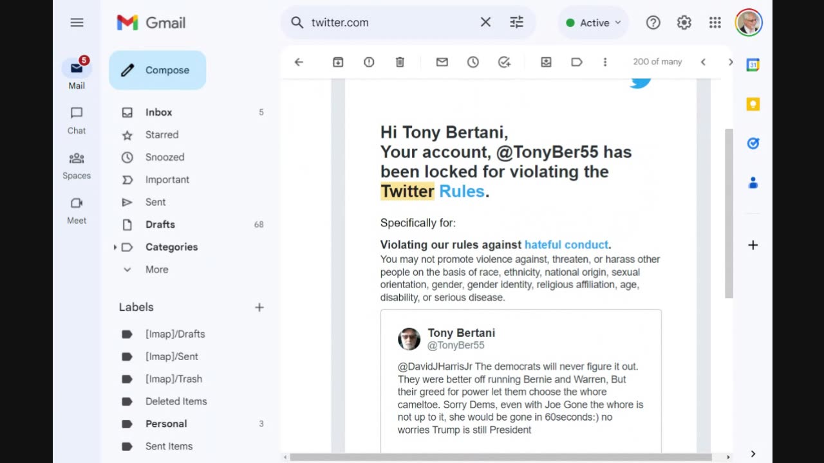Add this email to Tasks

coord(504,62)
